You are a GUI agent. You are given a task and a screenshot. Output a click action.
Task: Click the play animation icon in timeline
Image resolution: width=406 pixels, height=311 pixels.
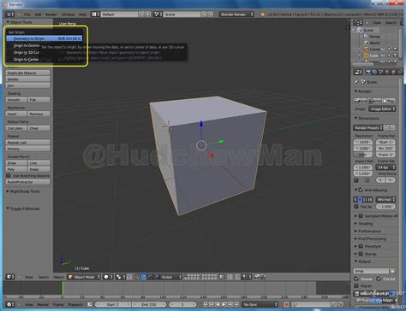coord(224,304)
